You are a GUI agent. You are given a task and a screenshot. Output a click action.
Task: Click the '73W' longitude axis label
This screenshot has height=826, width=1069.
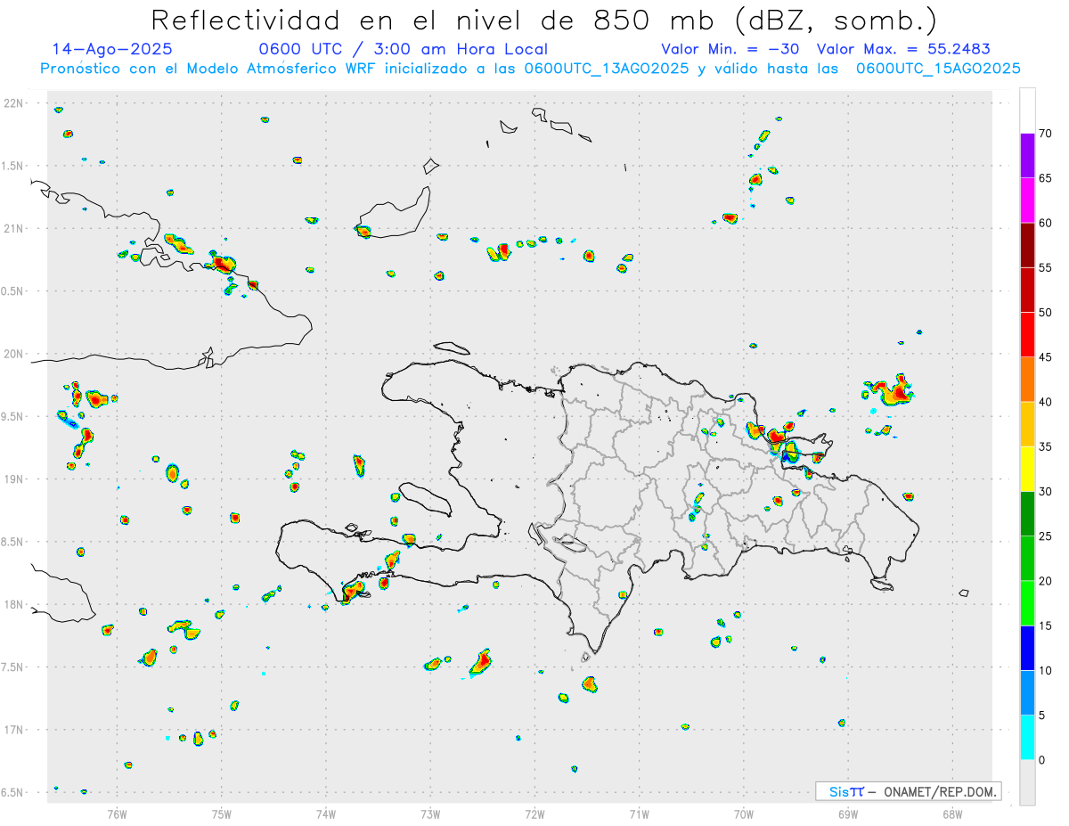coord(430,813)
